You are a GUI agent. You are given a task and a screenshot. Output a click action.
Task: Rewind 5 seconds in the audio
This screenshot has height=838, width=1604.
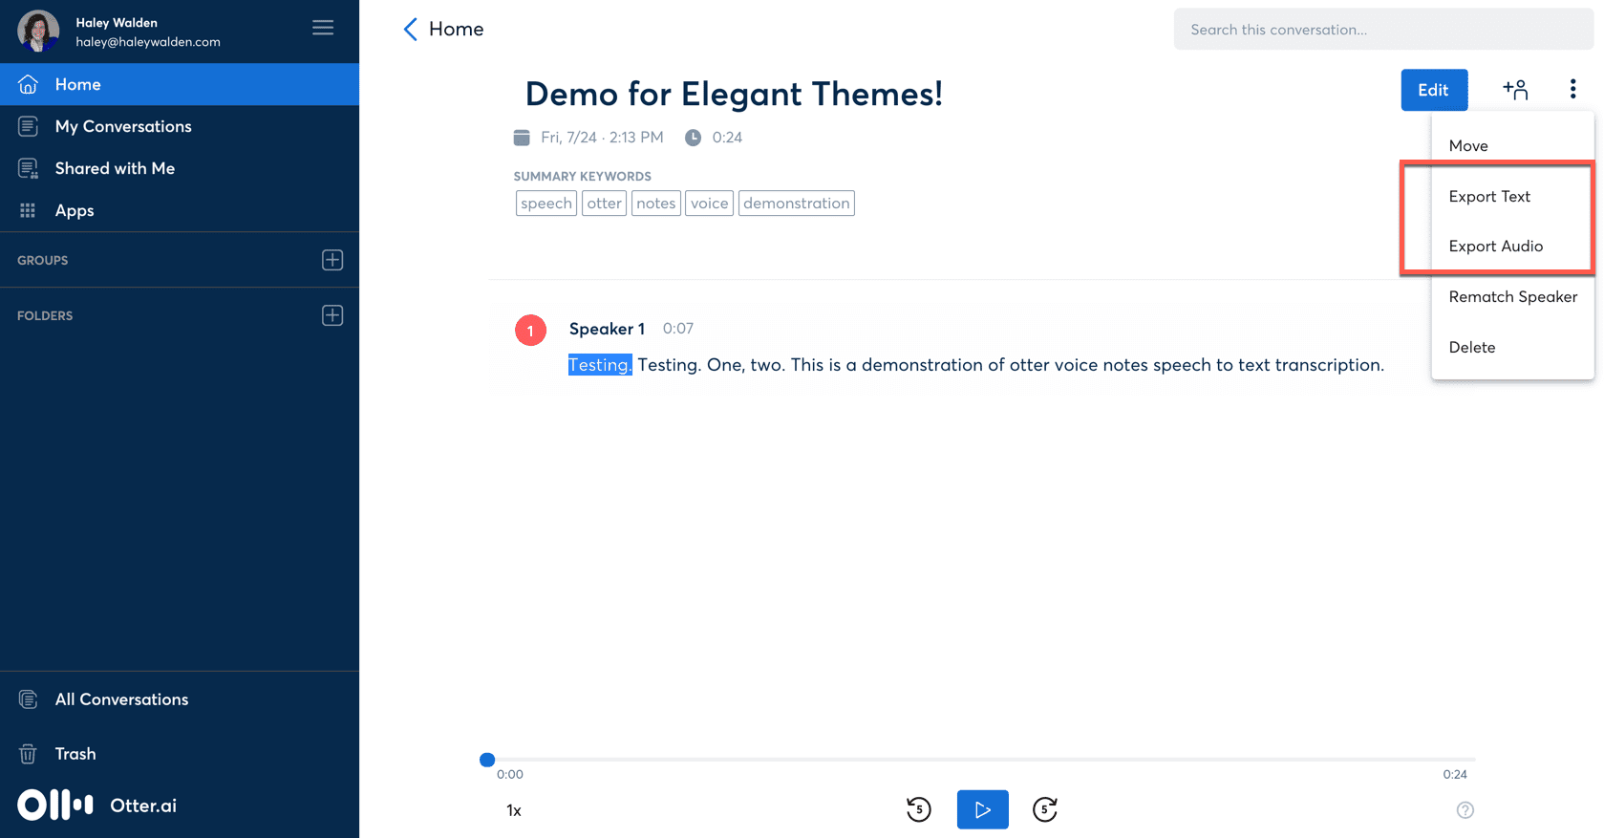918,809
